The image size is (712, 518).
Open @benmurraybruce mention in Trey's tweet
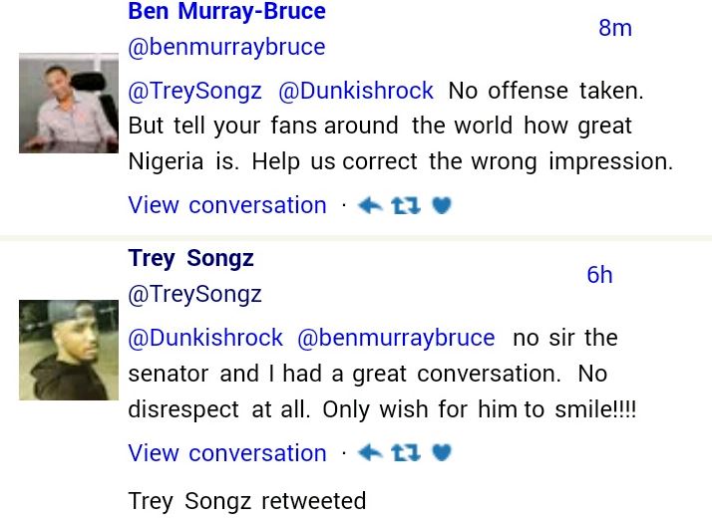[x=396, y=338]
